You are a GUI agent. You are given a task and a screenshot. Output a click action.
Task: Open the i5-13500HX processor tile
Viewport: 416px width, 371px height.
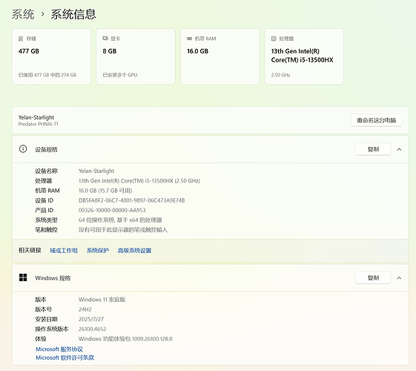[304, 56]
